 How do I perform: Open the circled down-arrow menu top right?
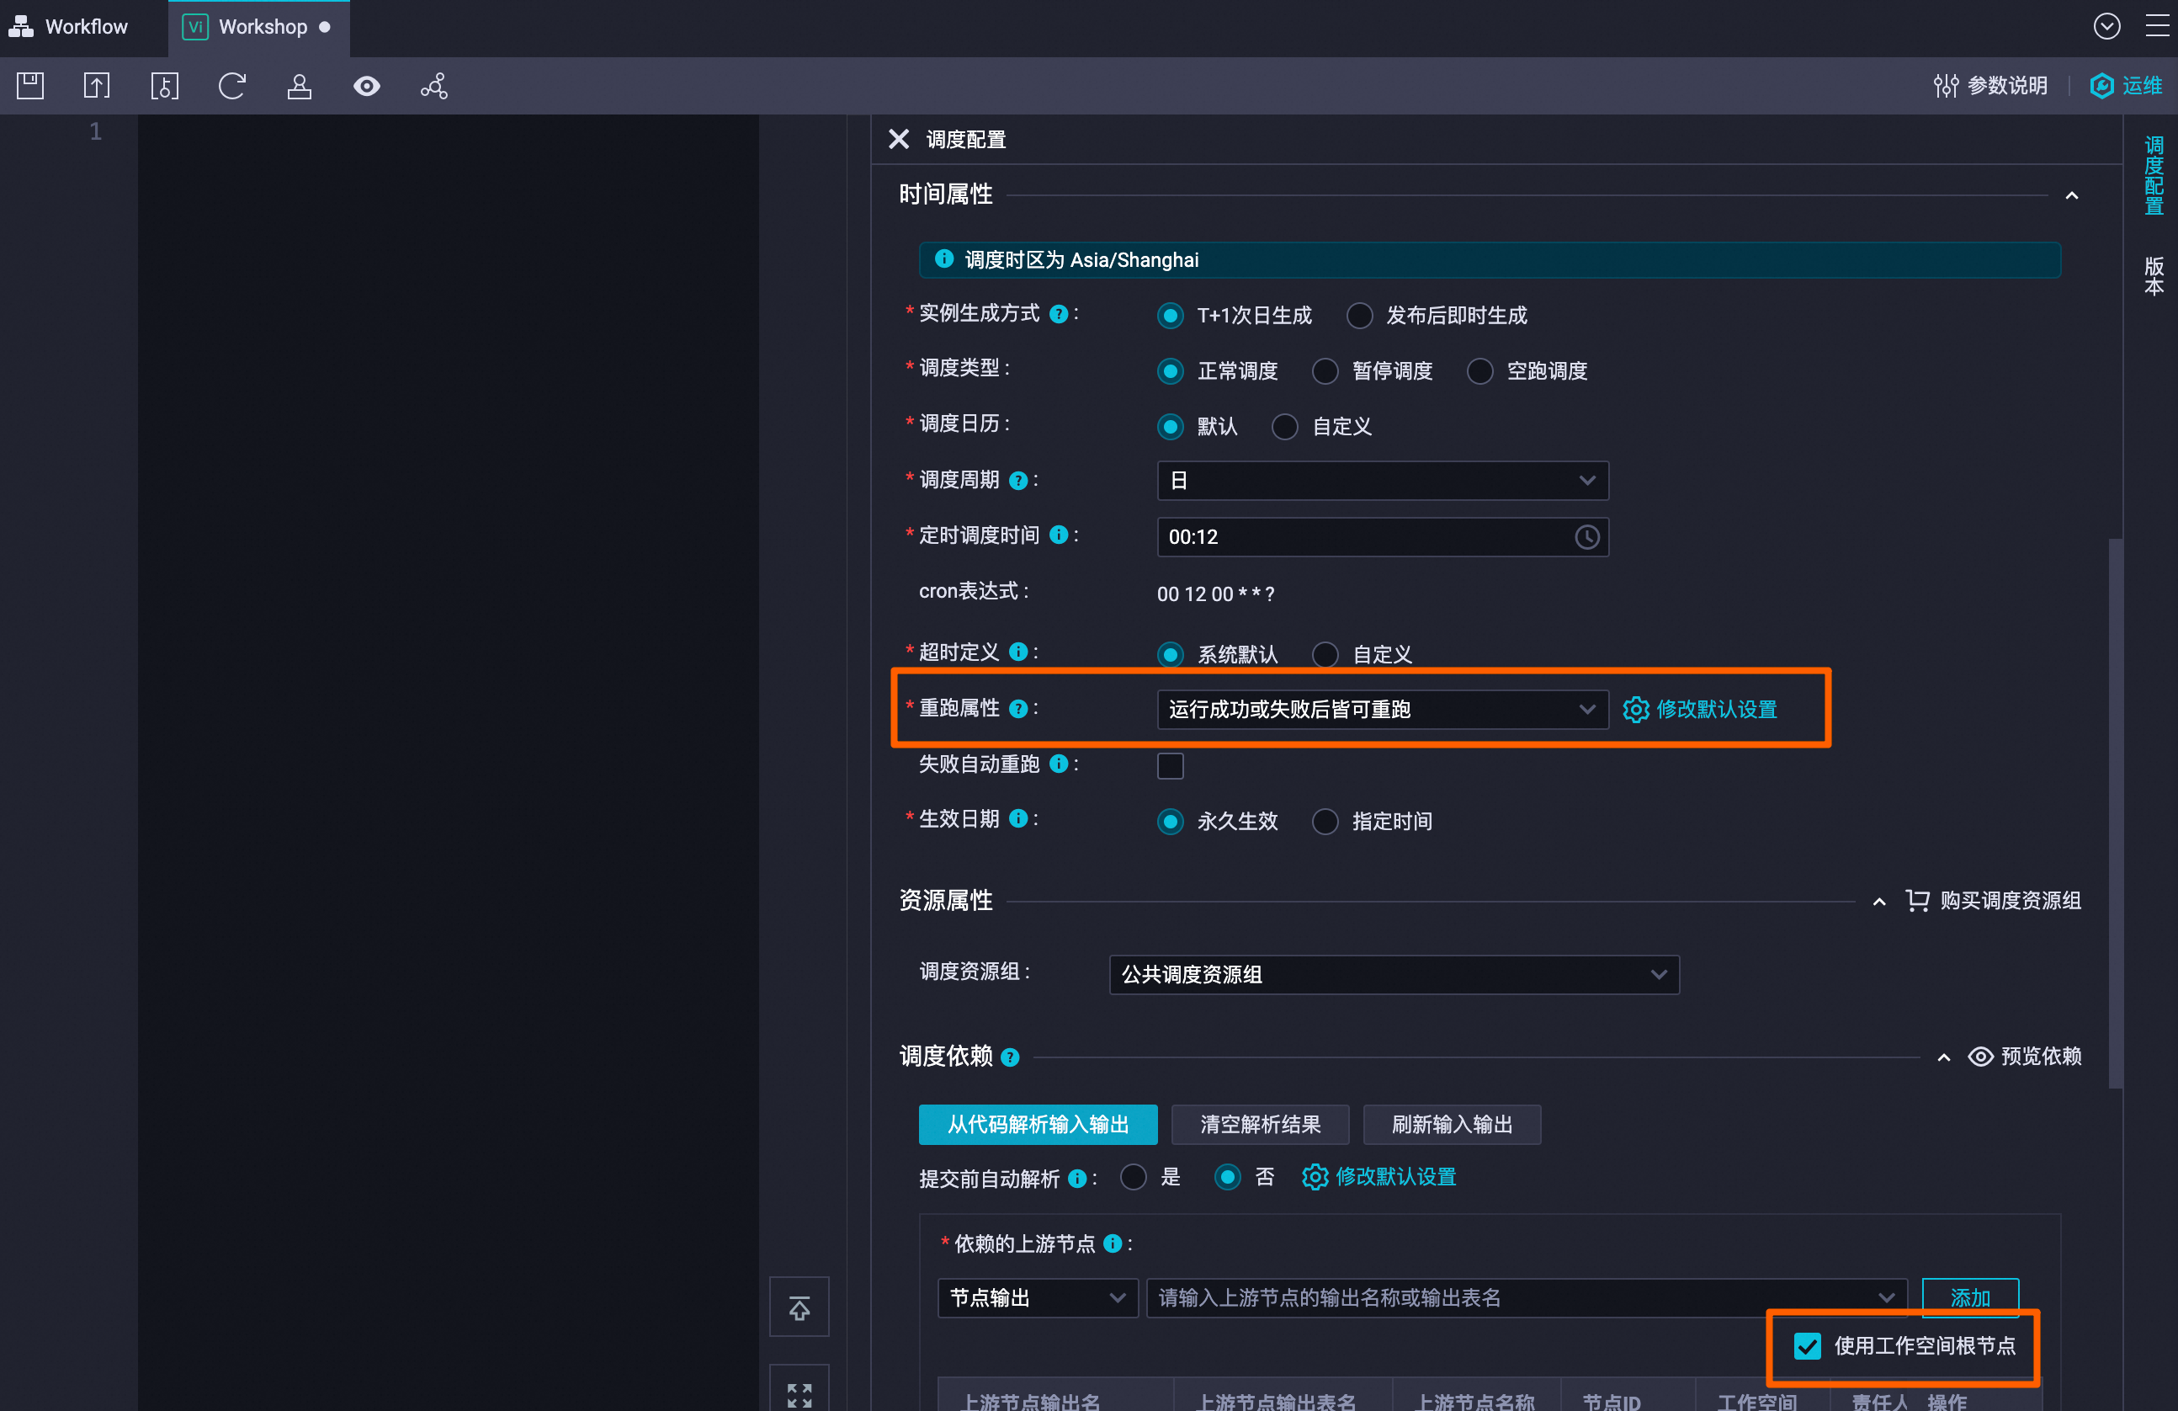click(x=2106, y=27)
